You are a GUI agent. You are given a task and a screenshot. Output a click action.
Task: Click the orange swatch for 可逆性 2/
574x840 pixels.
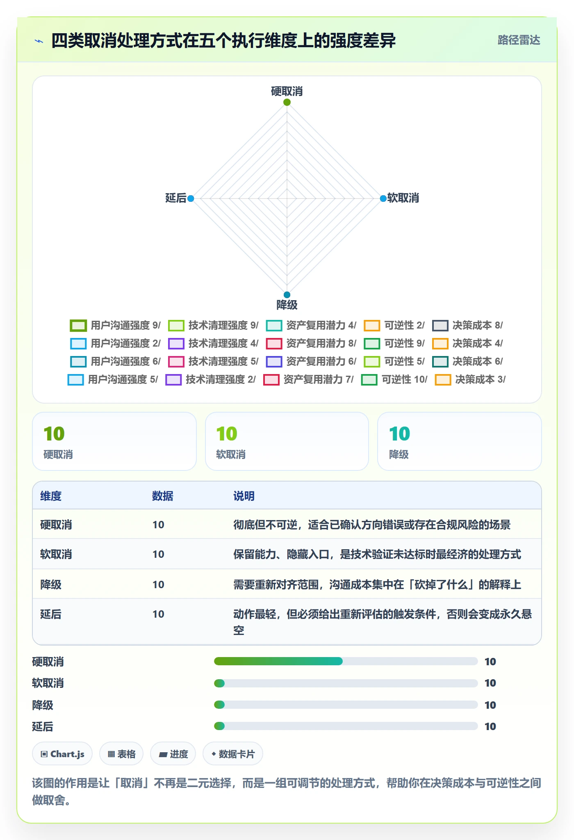coord(372,325)
